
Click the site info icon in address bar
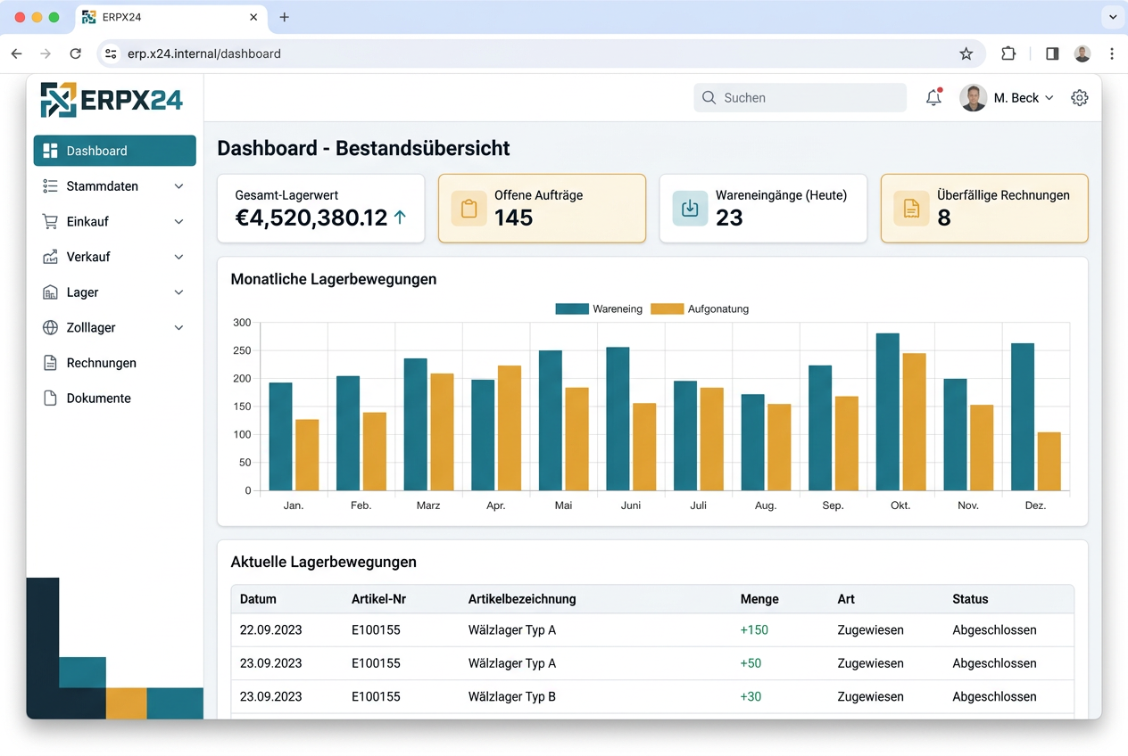point(111,53)
